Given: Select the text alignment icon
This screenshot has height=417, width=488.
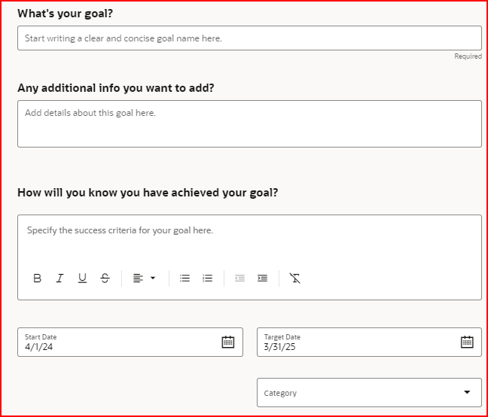Looking at the screenshot, I should point(138,278).
